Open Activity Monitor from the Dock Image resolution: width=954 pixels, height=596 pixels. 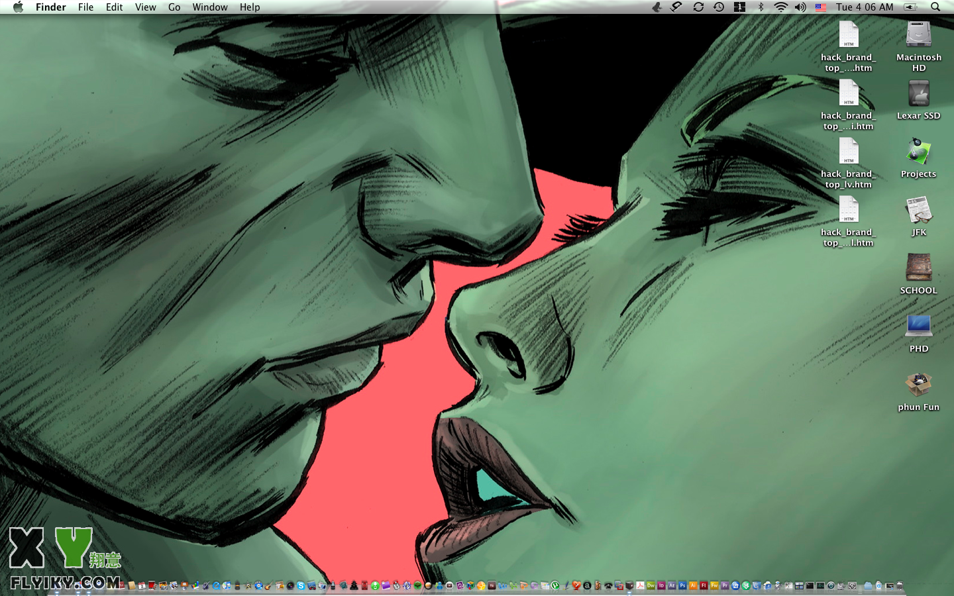coord(820,585)
